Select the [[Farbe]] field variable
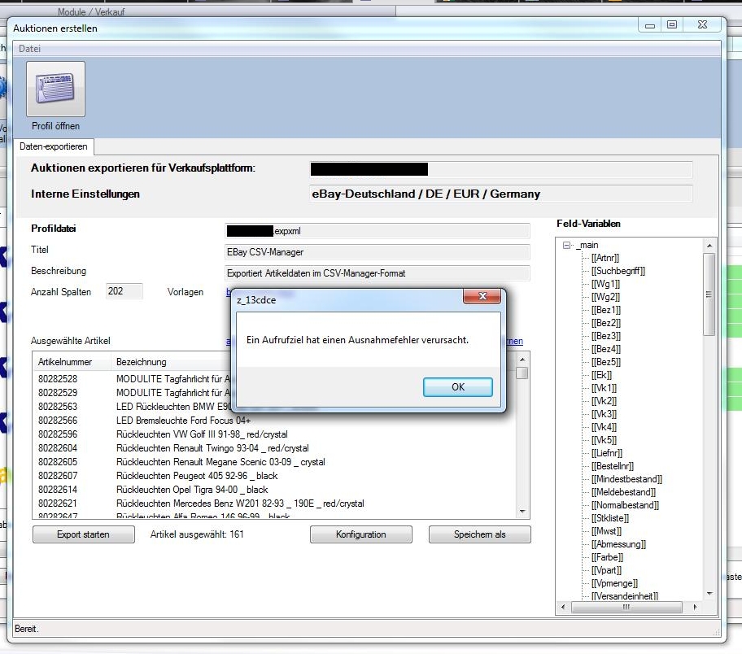 coord(607,557)
